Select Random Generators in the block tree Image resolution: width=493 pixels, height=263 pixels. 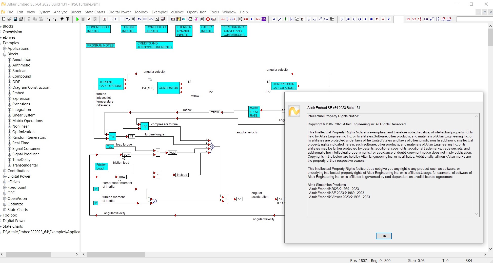[29, 137]
